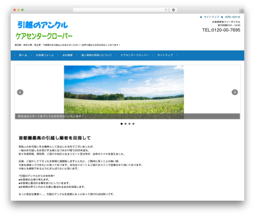Click the round icon next to the address bar
This screenshot has height=216, width=255.
coord(173,10)
